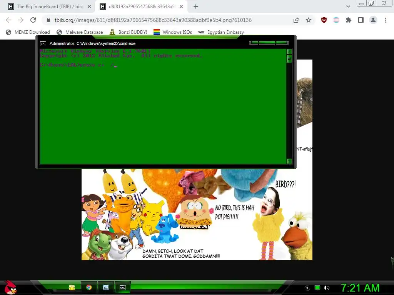Open the uBlock Origin extension

click(x=324, y=20)
